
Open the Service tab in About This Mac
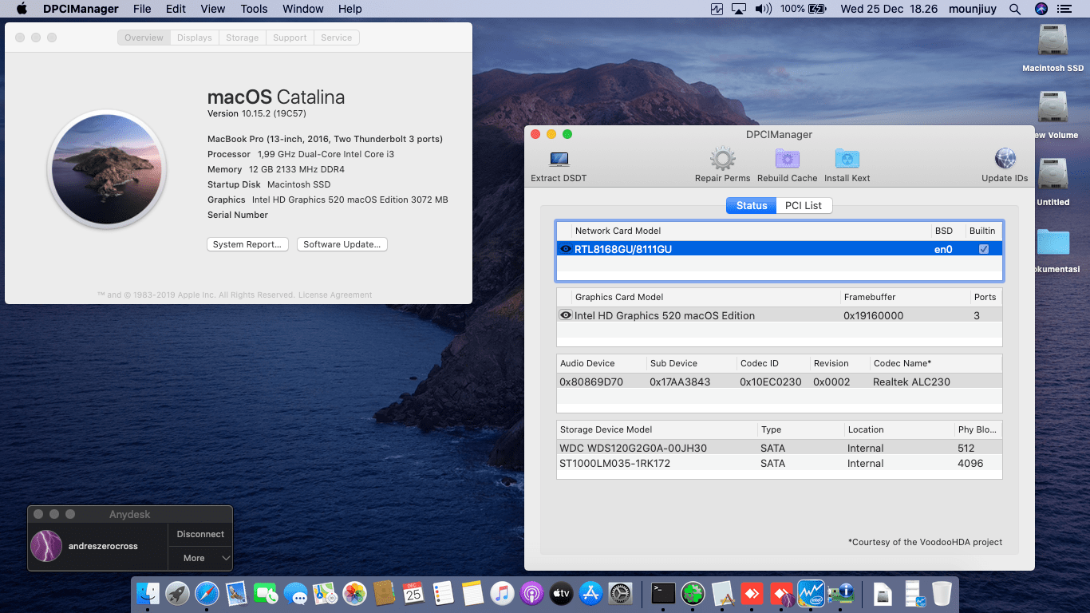pos(336,38)
